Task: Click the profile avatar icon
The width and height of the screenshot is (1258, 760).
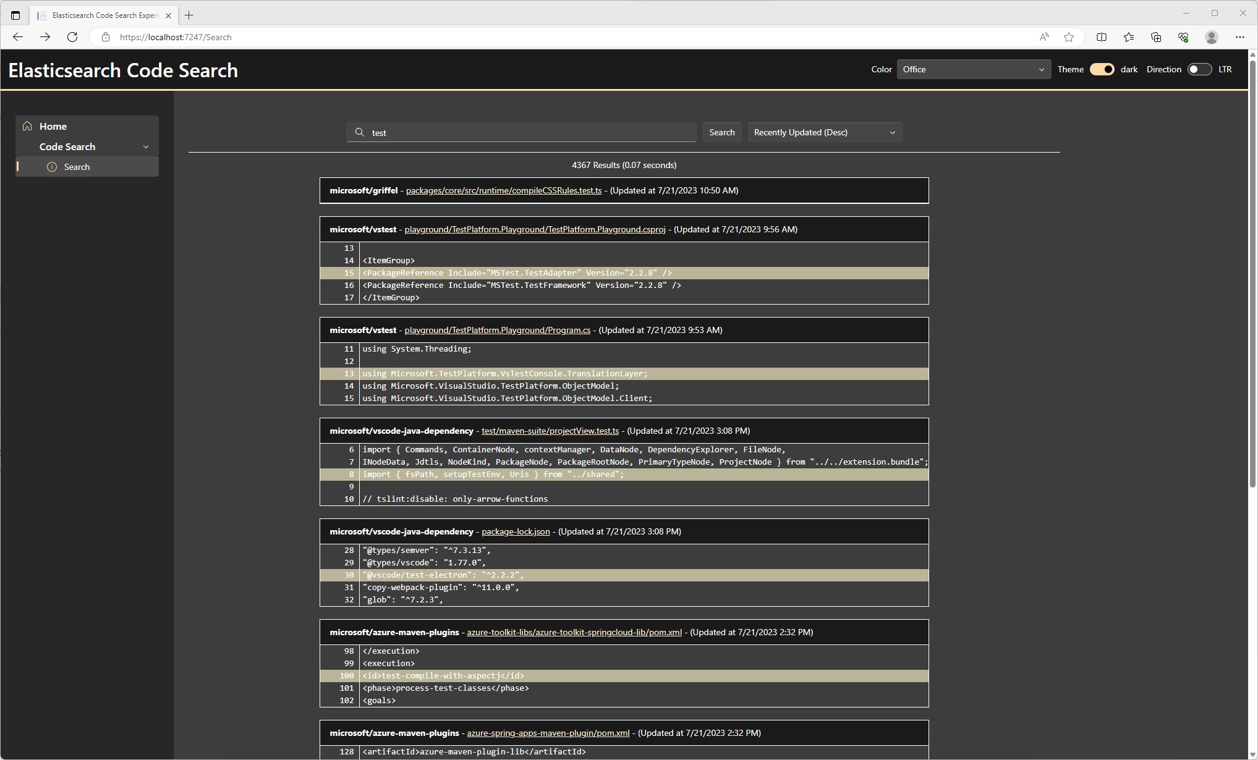Action: [x=1212, y=37]
